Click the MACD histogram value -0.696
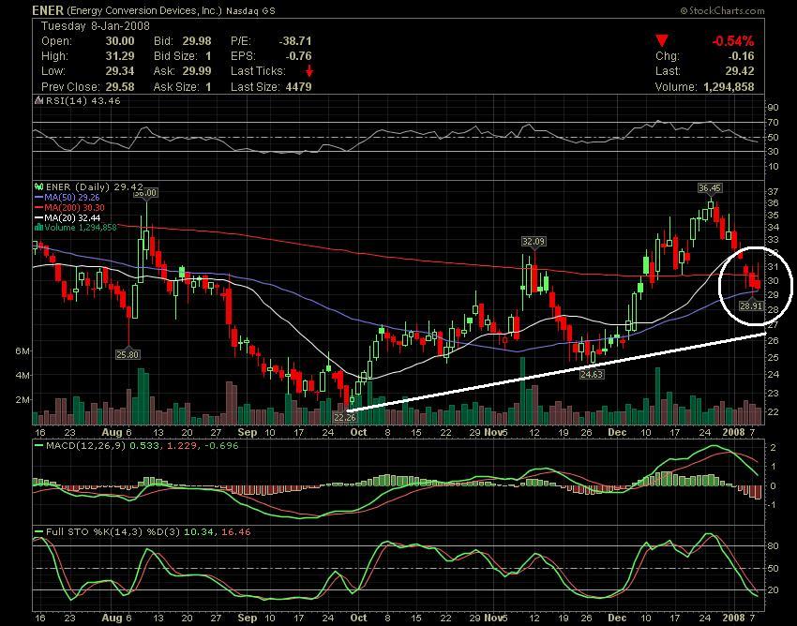The height and width of the screenshot is (626, 797). tap(221, 446)
